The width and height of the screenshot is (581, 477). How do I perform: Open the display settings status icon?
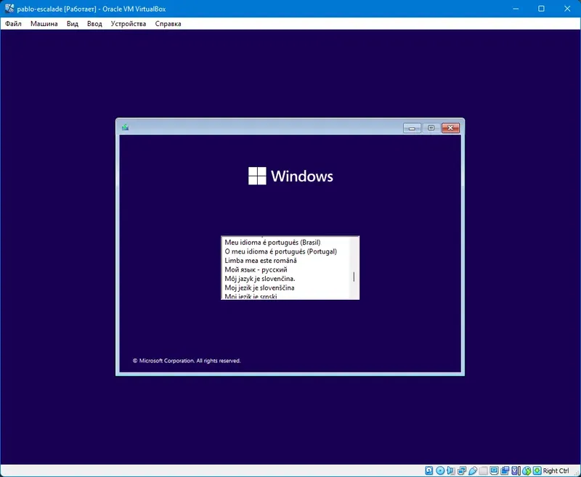coord(493,470)
